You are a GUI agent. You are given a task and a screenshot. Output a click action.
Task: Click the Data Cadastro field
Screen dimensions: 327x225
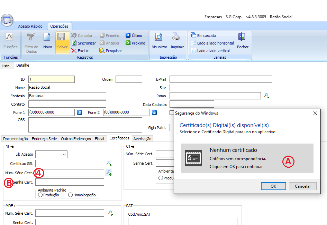[192, 104]
